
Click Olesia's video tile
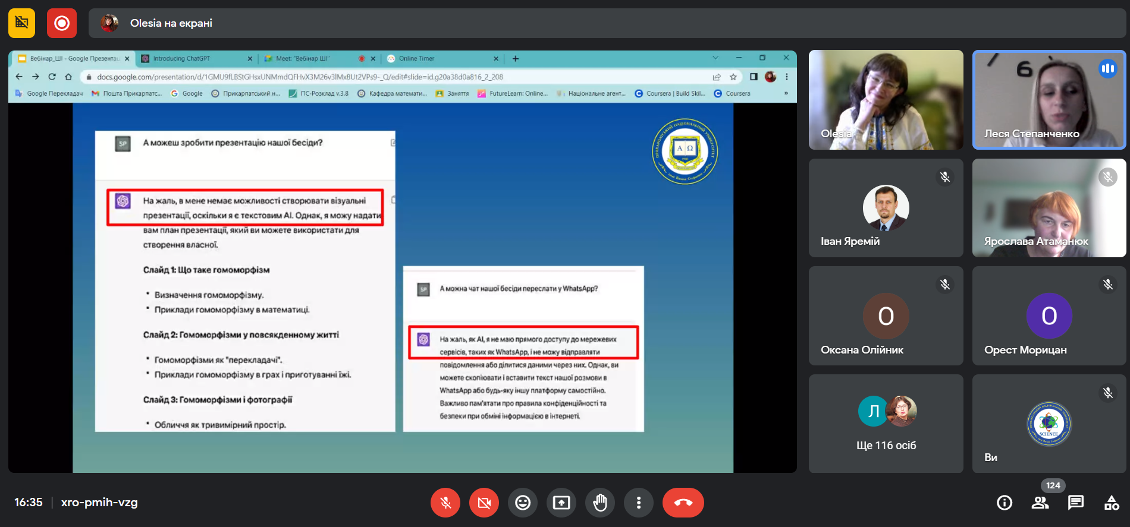point(886,100)
